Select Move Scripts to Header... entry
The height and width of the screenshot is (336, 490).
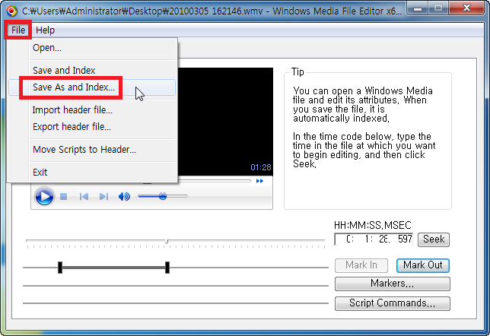coord(92,150)
